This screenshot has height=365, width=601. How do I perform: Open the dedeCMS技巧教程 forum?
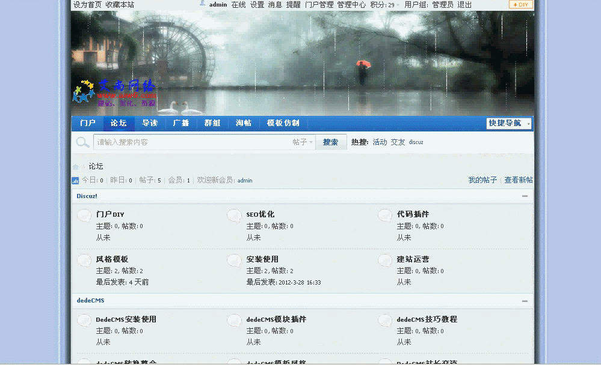[x=427, y=319]
